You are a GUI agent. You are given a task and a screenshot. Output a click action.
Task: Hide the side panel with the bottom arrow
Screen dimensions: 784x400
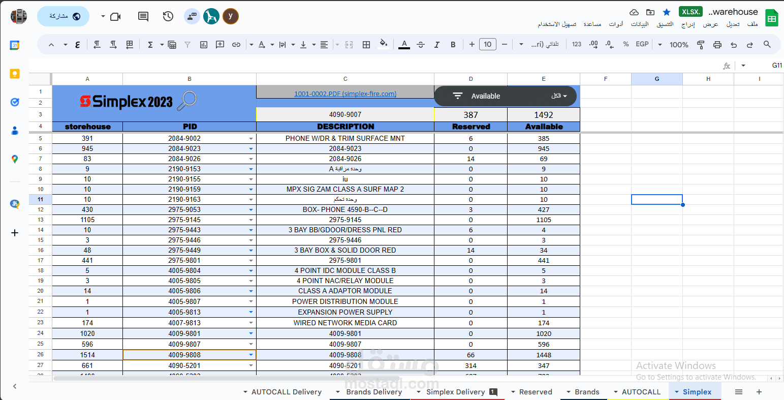(15, 386)
